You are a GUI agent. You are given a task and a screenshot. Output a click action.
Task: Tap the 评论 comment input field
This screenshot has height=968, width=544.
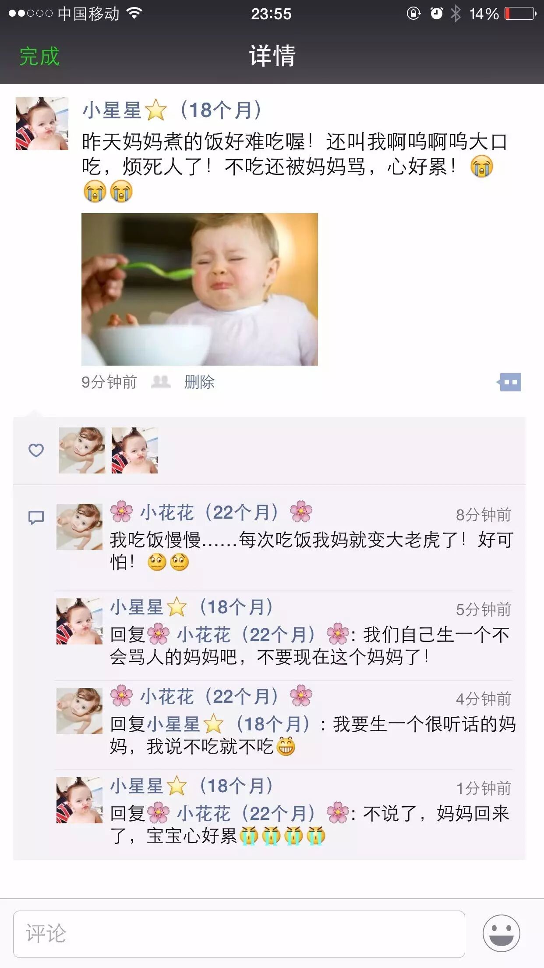click(239, 934)
